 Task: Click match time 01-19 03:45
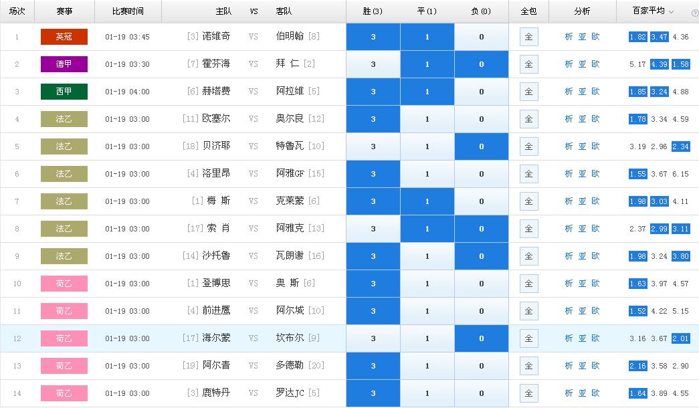[x=128, y=37]
